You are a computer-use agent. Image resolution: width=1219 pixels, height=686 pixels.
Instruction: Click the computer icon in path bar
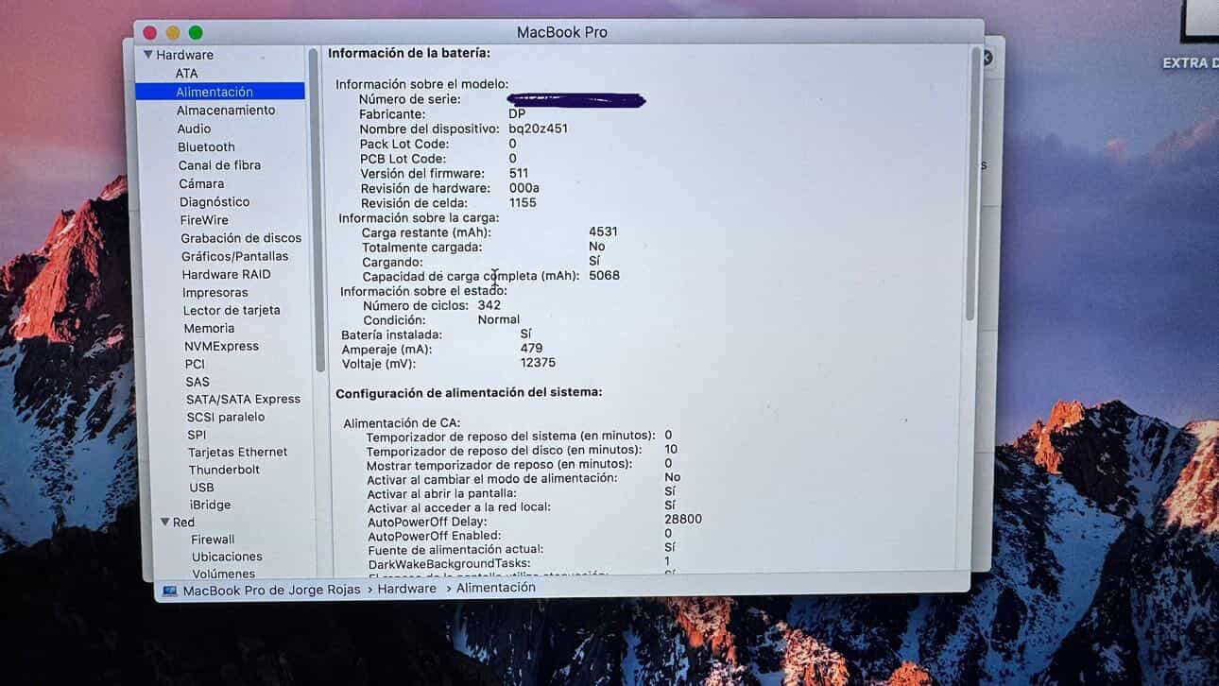point(170,591)
